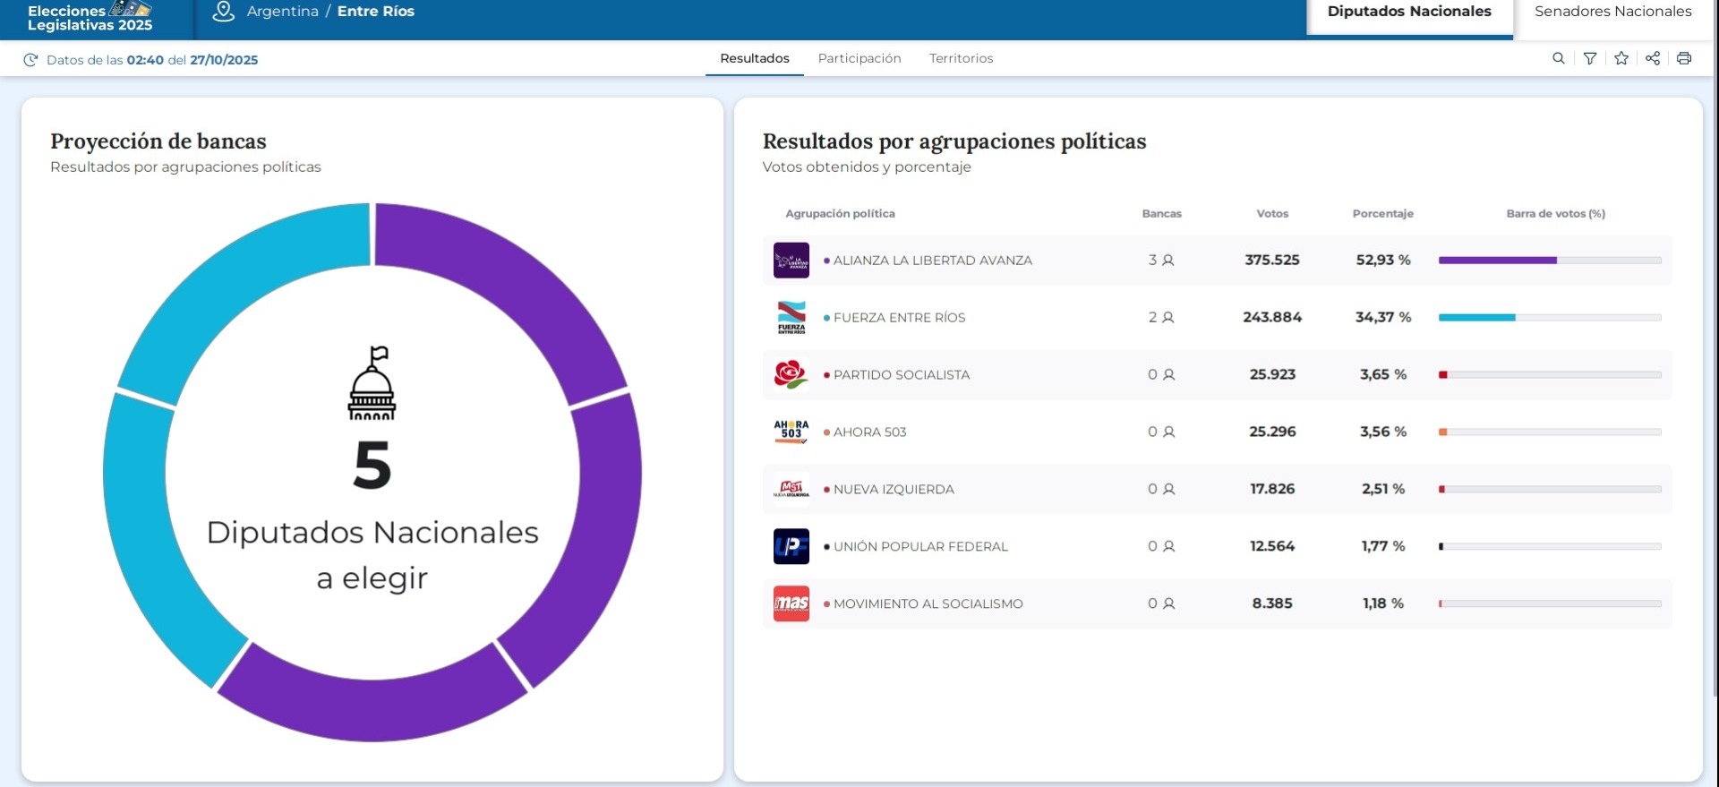
Task: Click the Argentina breadcrumb link
Action: coord(282,12)
